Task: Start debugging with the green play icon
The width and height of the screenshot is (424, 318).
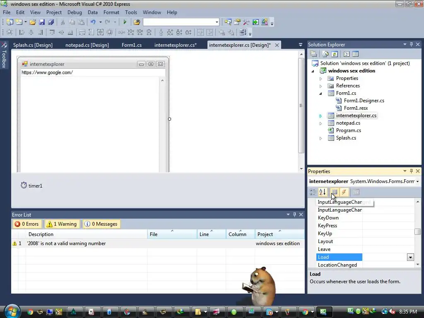Action: click(125, 22)
